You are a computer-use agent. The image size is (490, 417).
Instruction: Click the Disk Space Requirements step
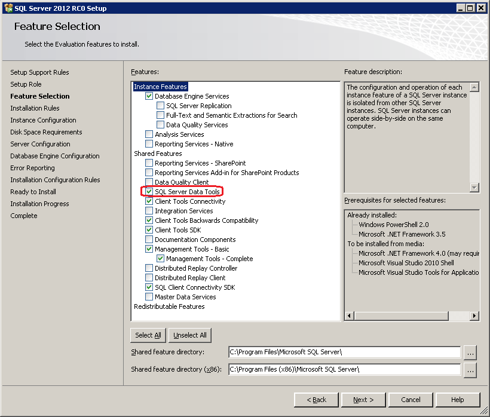[x=46, y=132]
